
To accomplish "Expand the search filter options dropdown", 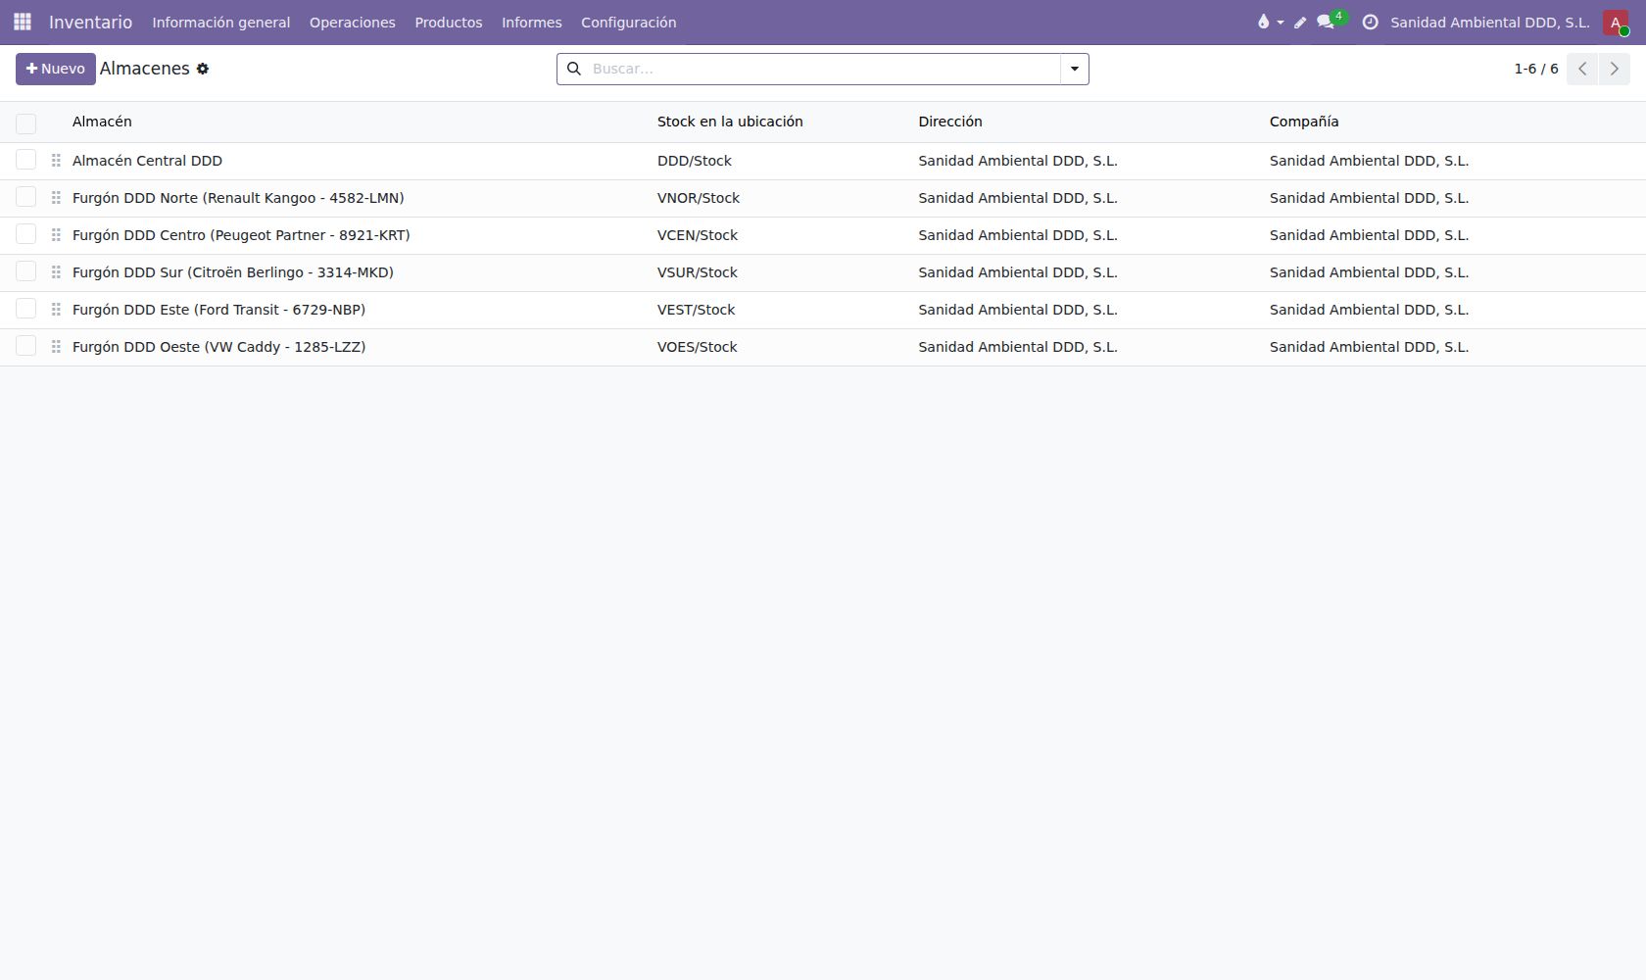I will tap(1075, 69).
